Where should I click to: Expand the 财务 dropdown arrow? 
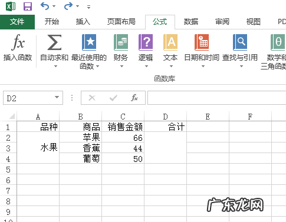click(121, 67)
